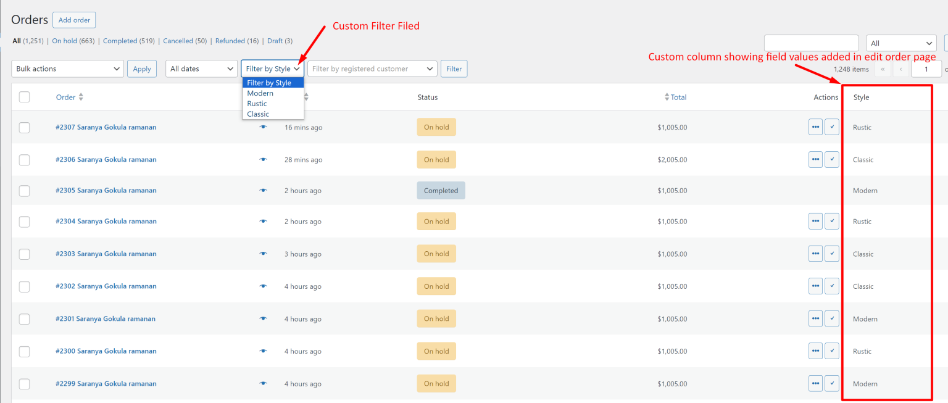948x403 pixels.
Task: Mark order #2304 complete with checkmark icon
Action: (x=831, y=221)
